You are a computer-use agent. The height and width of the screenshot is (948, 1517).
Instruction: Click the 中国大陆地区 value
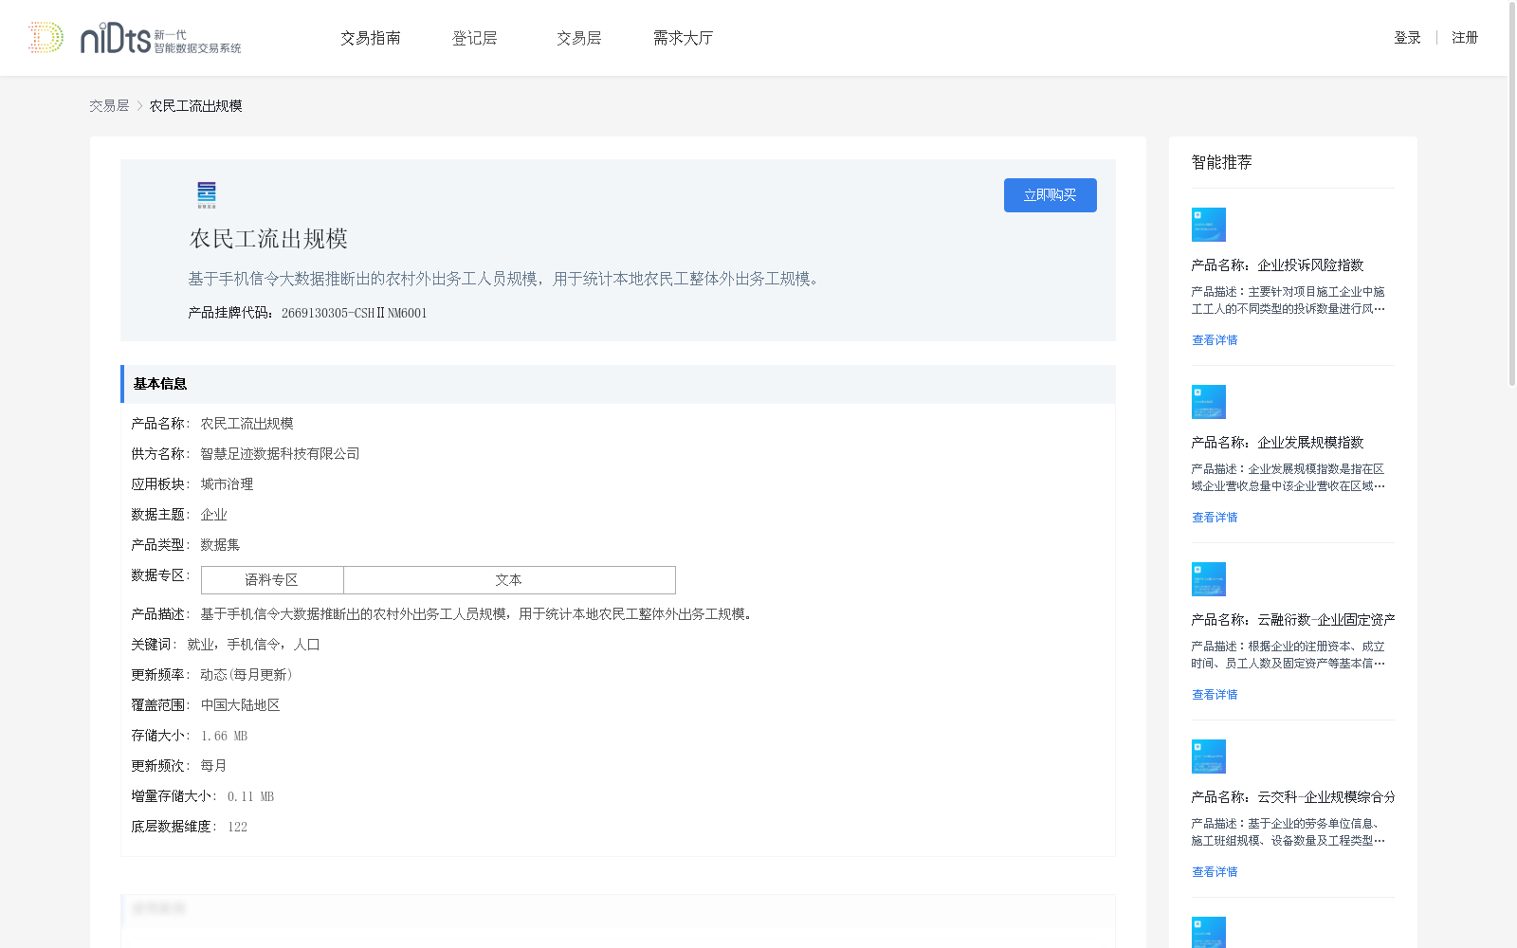coord(240,705)
